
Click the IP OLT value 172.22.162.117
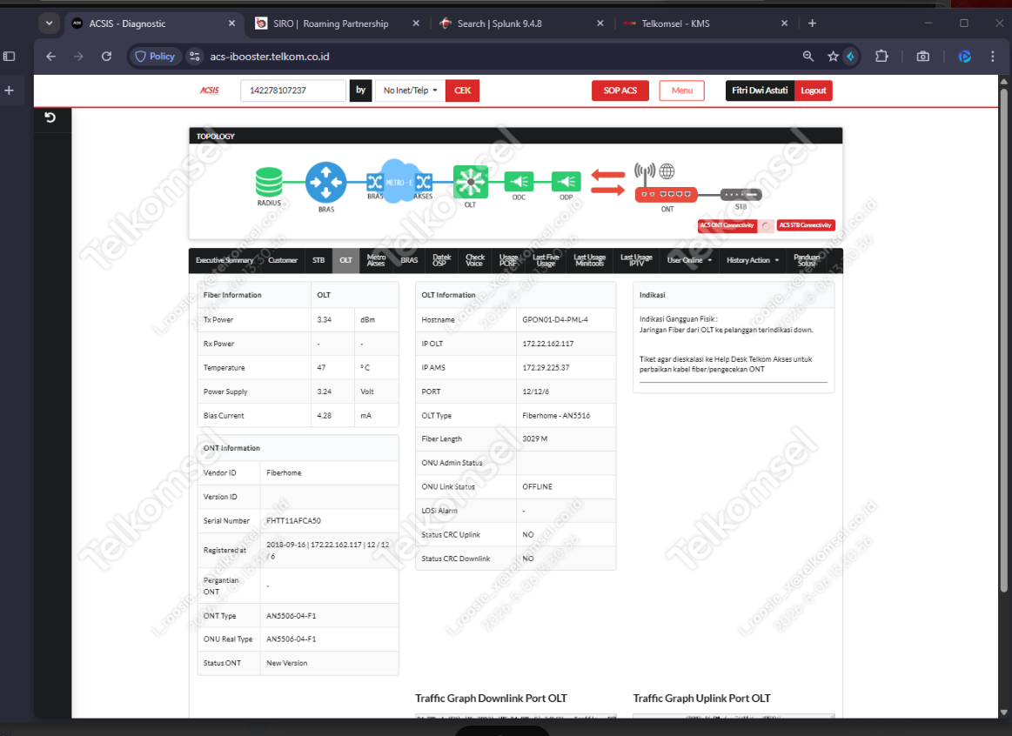point(548,344)
